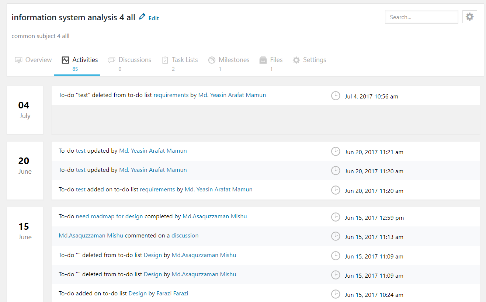Go to the Task Lists tab
This screenshot has height=302, width=486.
(x=180, y=63)
